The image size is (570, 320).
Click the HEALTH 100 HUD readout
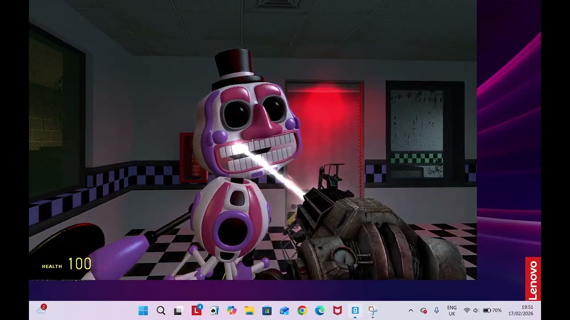click(67, 264)
